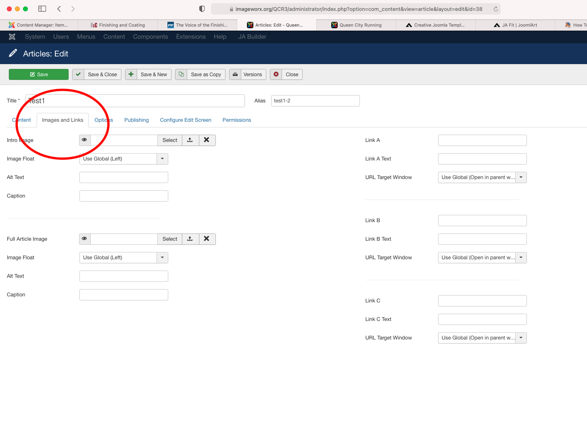Image resolution: width=587 pixels, height=429 pixels.
Task: Click the upload icon for Full Article Image
Action: coord(190,239)
